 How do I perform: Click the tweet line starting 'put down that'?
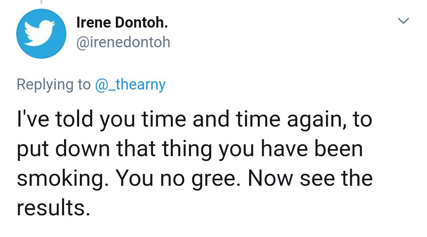(x=189, y=149)
